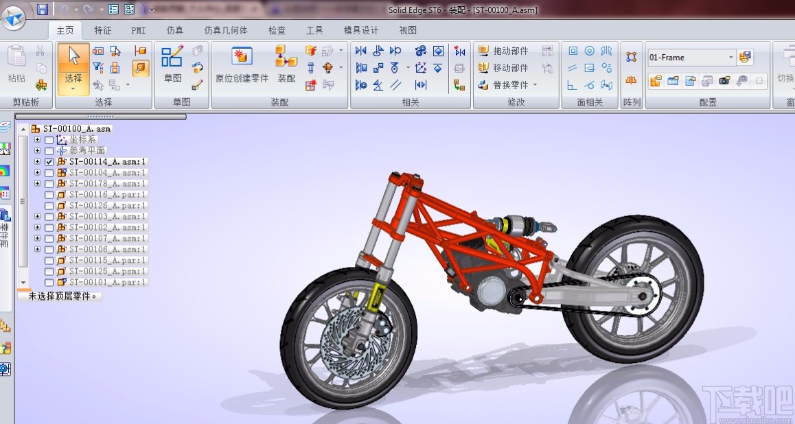Click the Parallel relationship slanted lines icon

[x=395, y=84]
